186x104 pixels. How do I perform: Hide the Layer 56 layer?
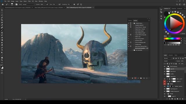tap(165, 69)
